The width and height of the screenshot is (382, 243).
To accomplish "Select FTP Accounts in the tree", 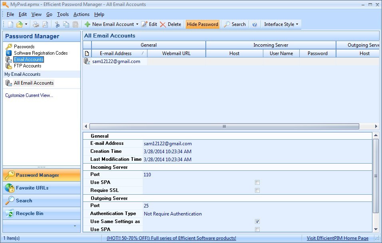I will pyautogui.click(x=28, y=66).
